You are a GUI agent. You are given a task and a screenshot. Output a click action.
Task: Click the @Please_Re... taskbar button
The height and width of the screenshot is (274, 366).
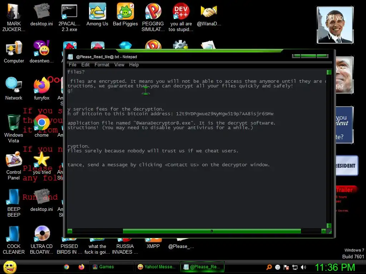pyautogui.click(x=202, y=267)
